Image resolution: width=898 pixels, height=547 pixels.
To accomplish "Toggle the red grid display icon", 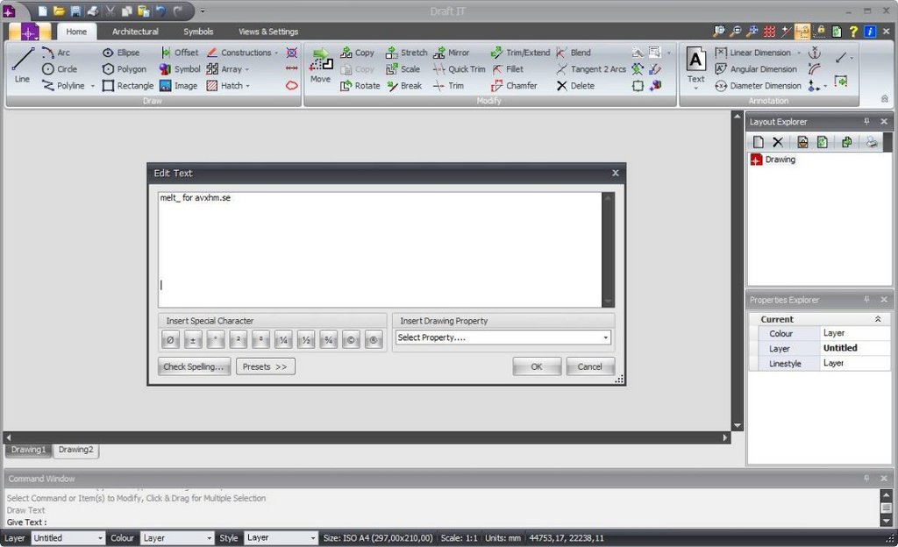I will (x=770, y=32).
